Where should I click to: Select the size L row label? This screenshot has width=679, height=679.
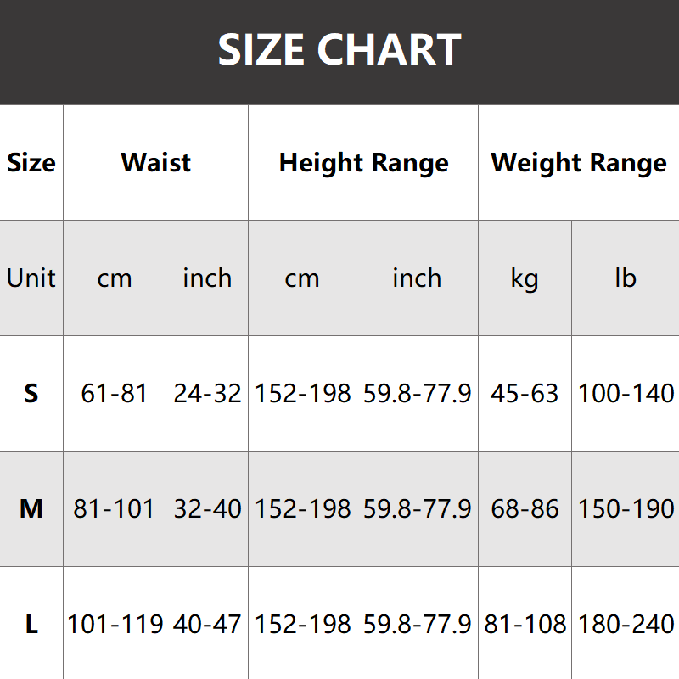31,626
